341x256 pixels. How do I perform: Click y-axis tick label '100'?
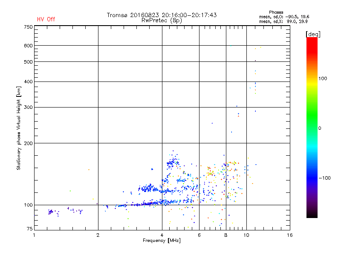[x=28, y=205]
